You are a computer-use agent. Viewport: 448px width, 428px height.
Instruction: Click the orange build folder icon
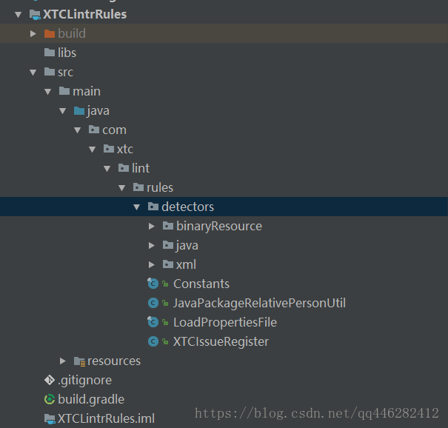pyautogui.click(x=50, y=33)
